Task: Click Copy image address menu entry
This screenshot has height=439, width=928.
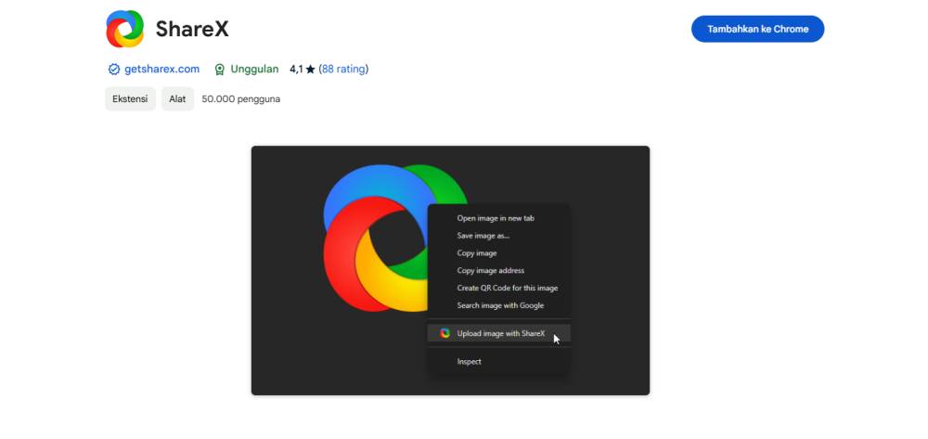Action: pos(498,270)
